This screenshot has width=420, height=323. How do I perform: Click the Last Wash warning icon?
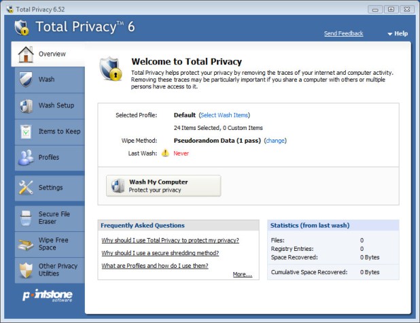click(165, 153)
